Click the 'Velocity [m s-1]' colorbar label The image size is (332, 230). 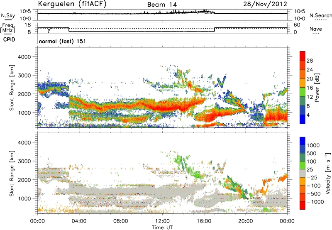pos(328,173)
